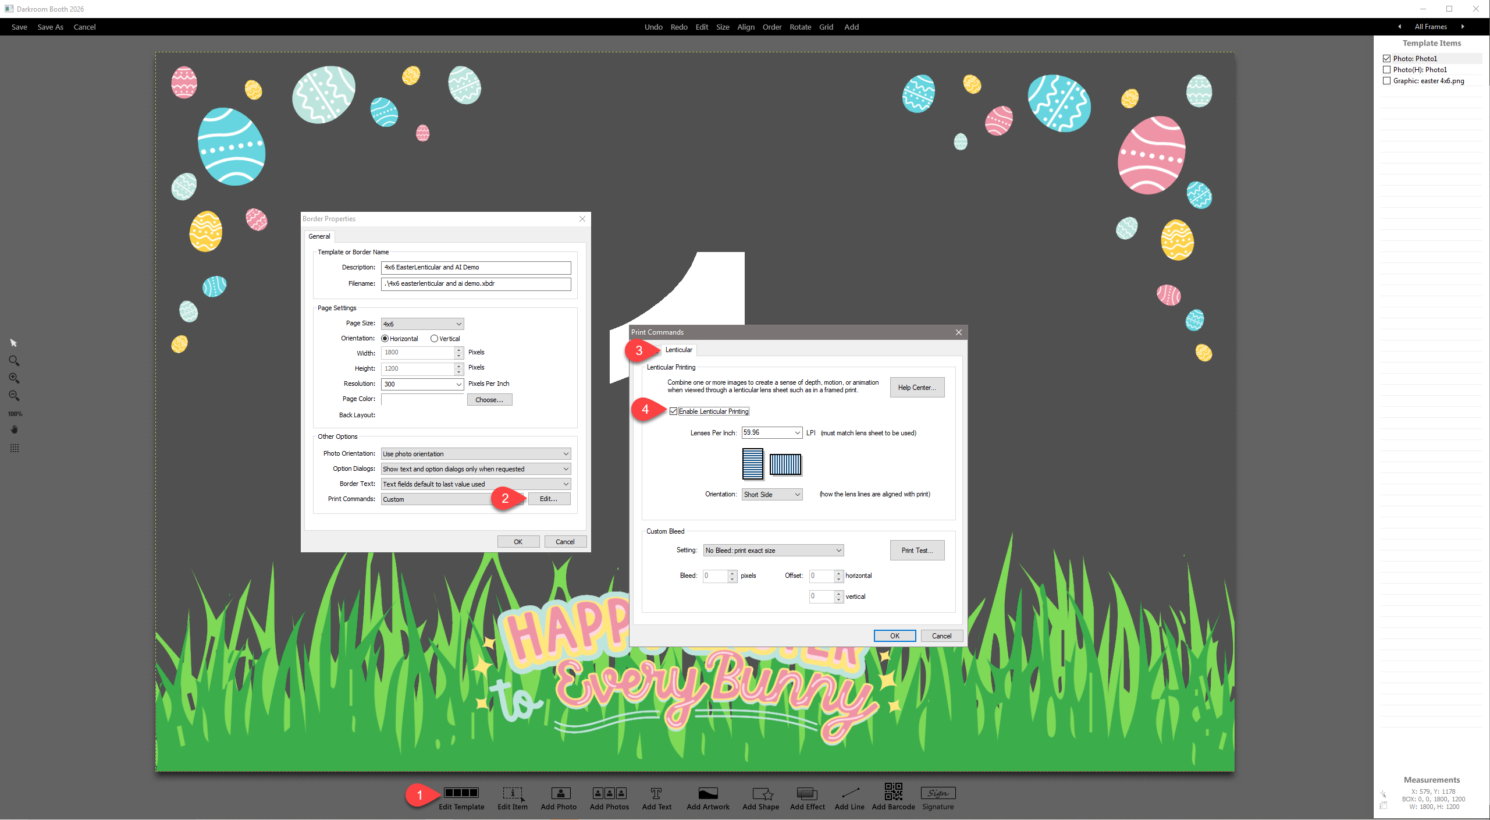Click the Add Barcode QR icon

pos(893,792)
